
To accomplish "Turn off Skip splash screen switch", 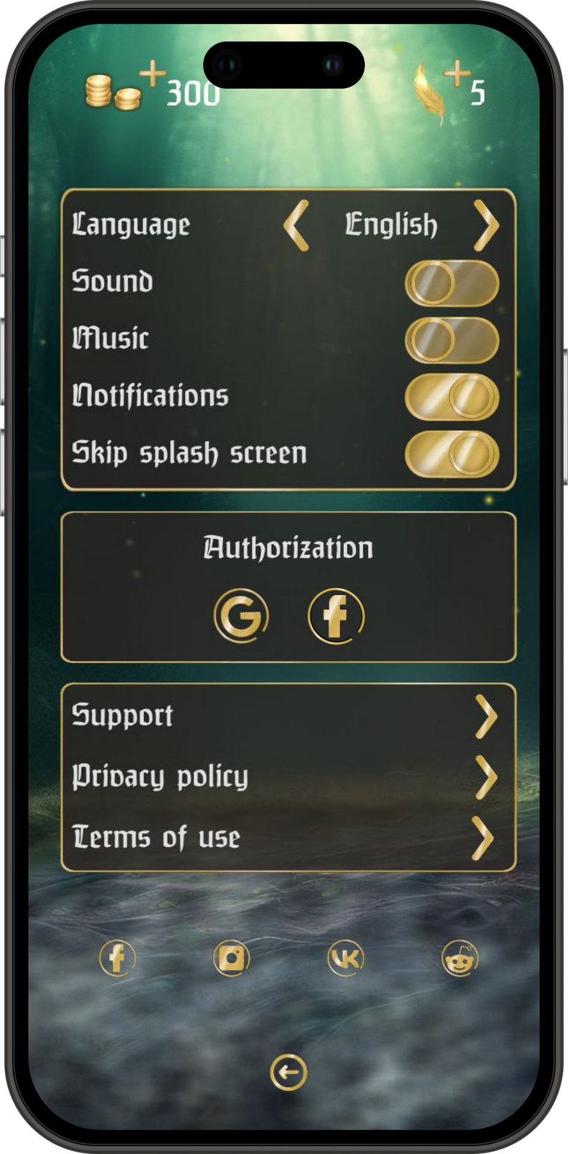I will [x=452, y=454].
